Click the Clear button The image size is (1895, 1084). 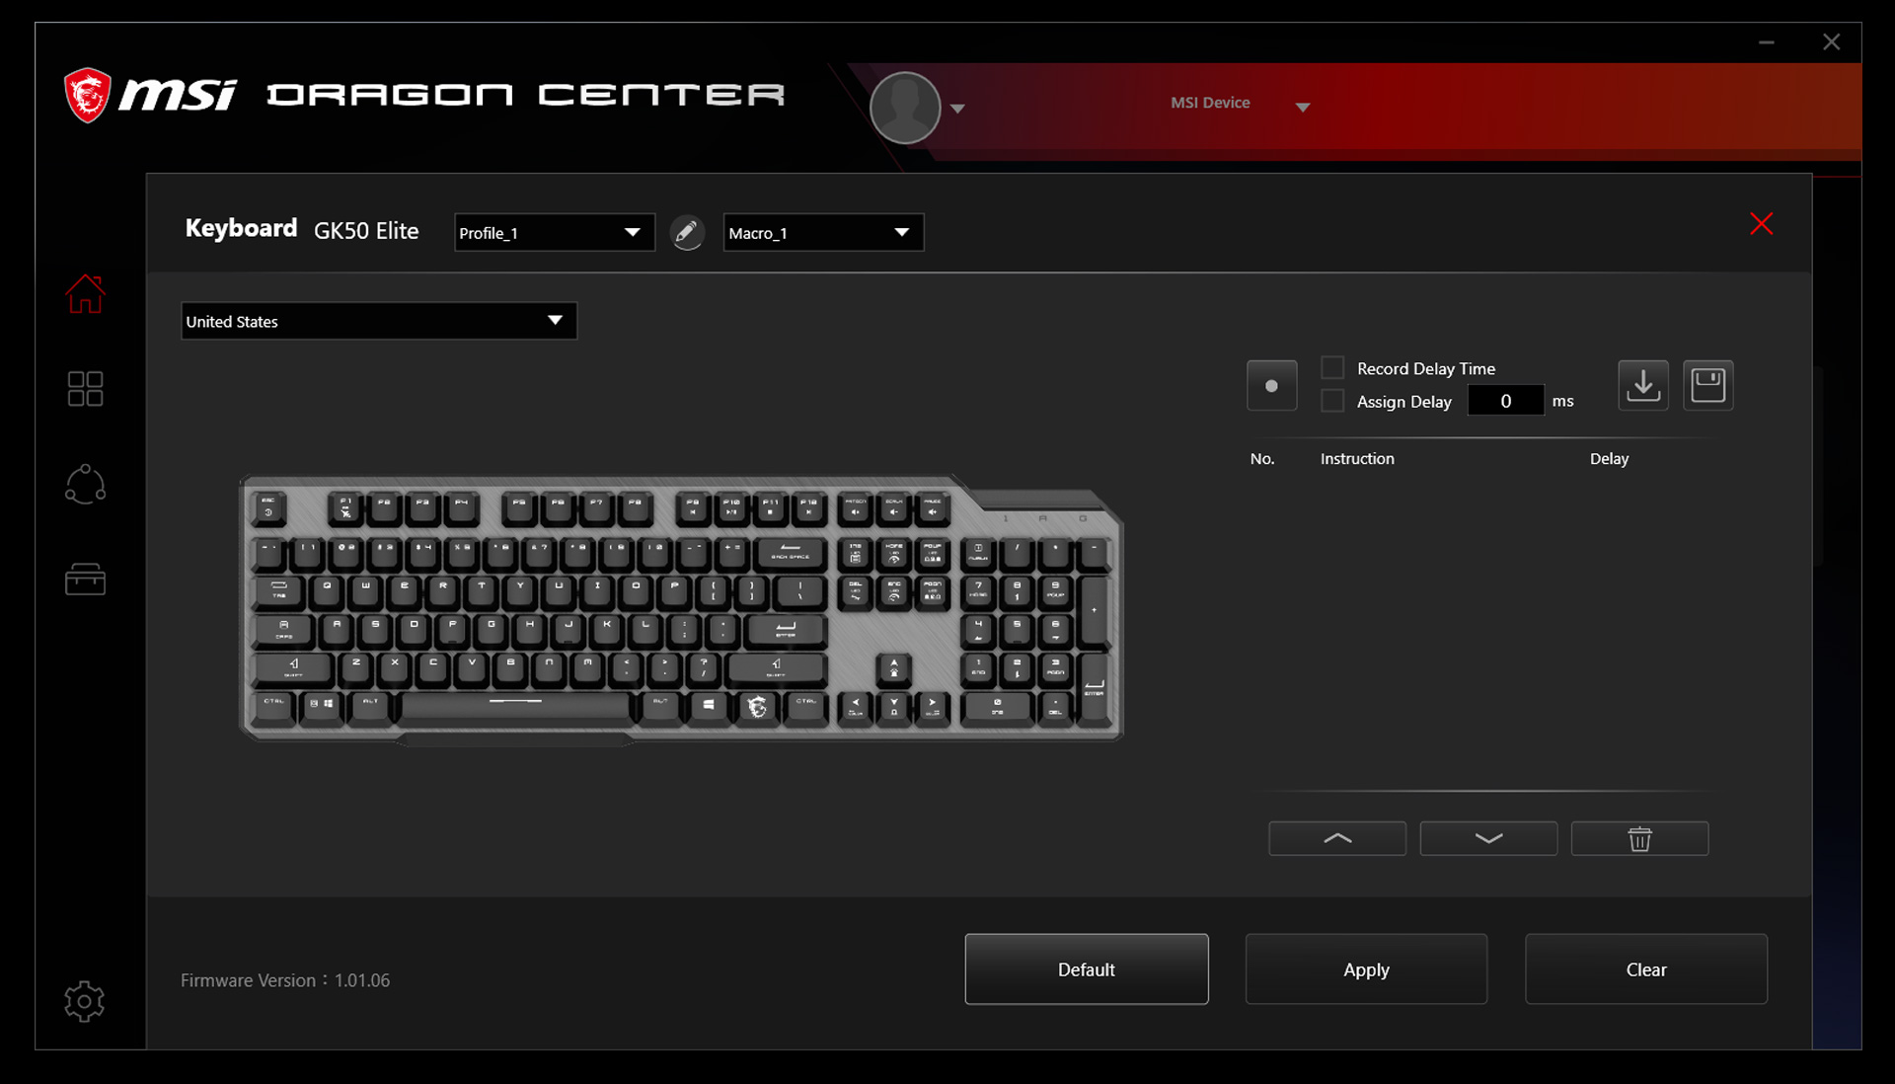(x=1646, y=969)
